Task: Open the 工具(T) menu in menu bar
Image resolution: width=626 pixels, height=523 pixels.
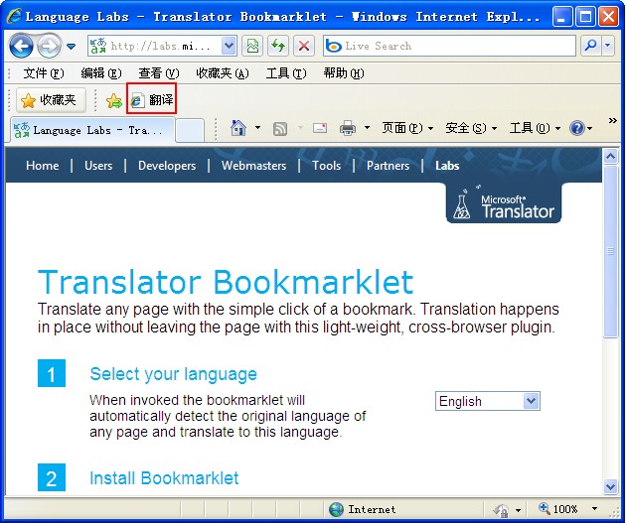Action: 286,73
